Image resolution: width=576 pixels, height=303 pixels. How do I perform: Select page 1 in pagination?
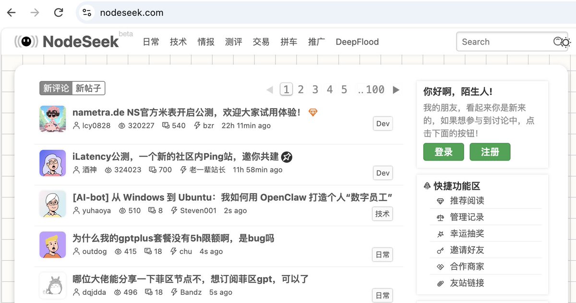(x=286, y=89)
